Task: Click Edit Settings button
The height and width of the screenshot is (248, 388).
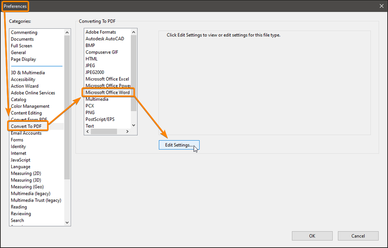Action: click(179, 145)
